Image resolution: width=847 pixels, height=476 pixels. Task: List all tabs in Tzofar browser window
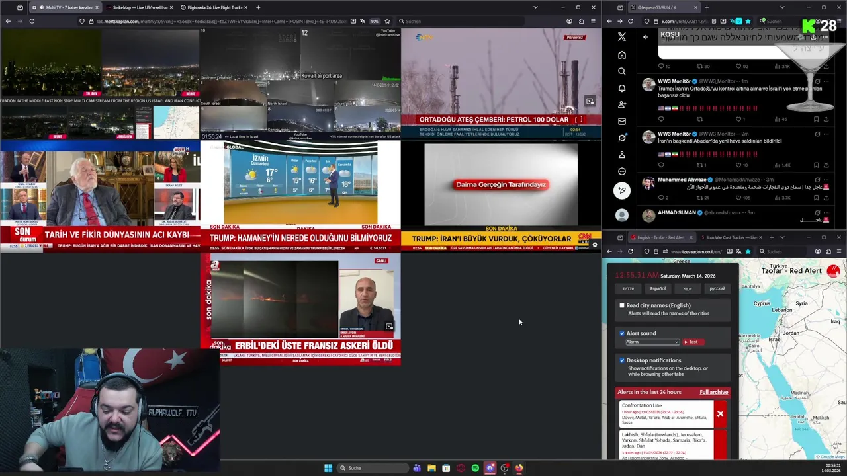tap(782, 237)
